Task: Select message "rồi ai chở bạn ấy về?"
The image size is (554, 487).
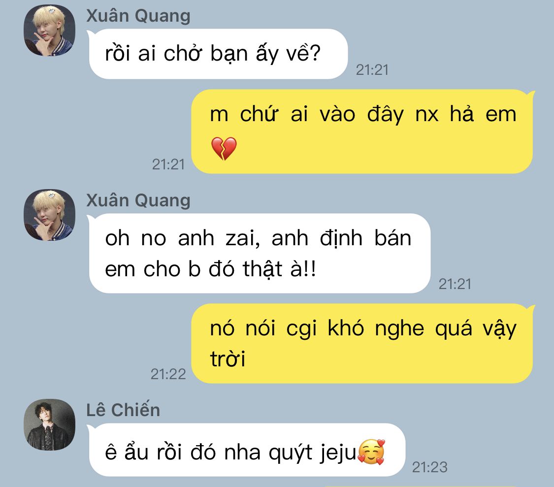Action: (218, 54)
